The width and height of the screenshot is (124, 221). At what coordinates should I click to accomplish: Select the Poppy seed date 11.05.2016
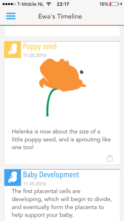34,55
